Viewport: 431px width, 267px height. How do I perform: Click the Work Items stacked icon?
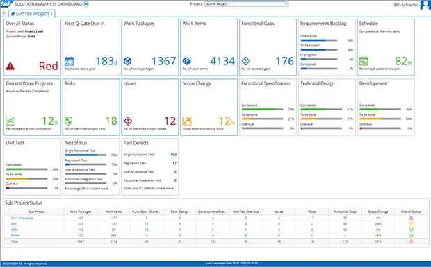[x=186, y=61]
